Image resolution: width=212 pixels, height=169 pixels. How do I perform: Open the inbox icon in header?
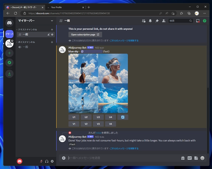click(x=198, y=21)
